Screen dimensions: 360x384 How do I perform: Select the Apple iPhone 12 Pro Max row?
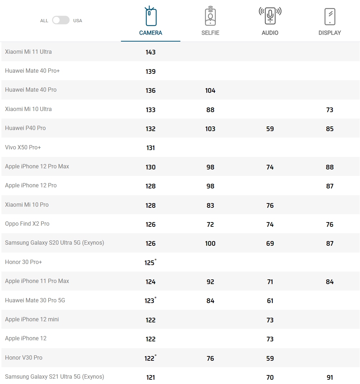(37, 167)
